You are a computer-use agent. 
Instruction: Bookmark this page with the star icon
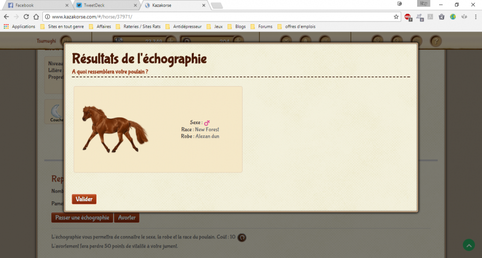coord(396,17)
